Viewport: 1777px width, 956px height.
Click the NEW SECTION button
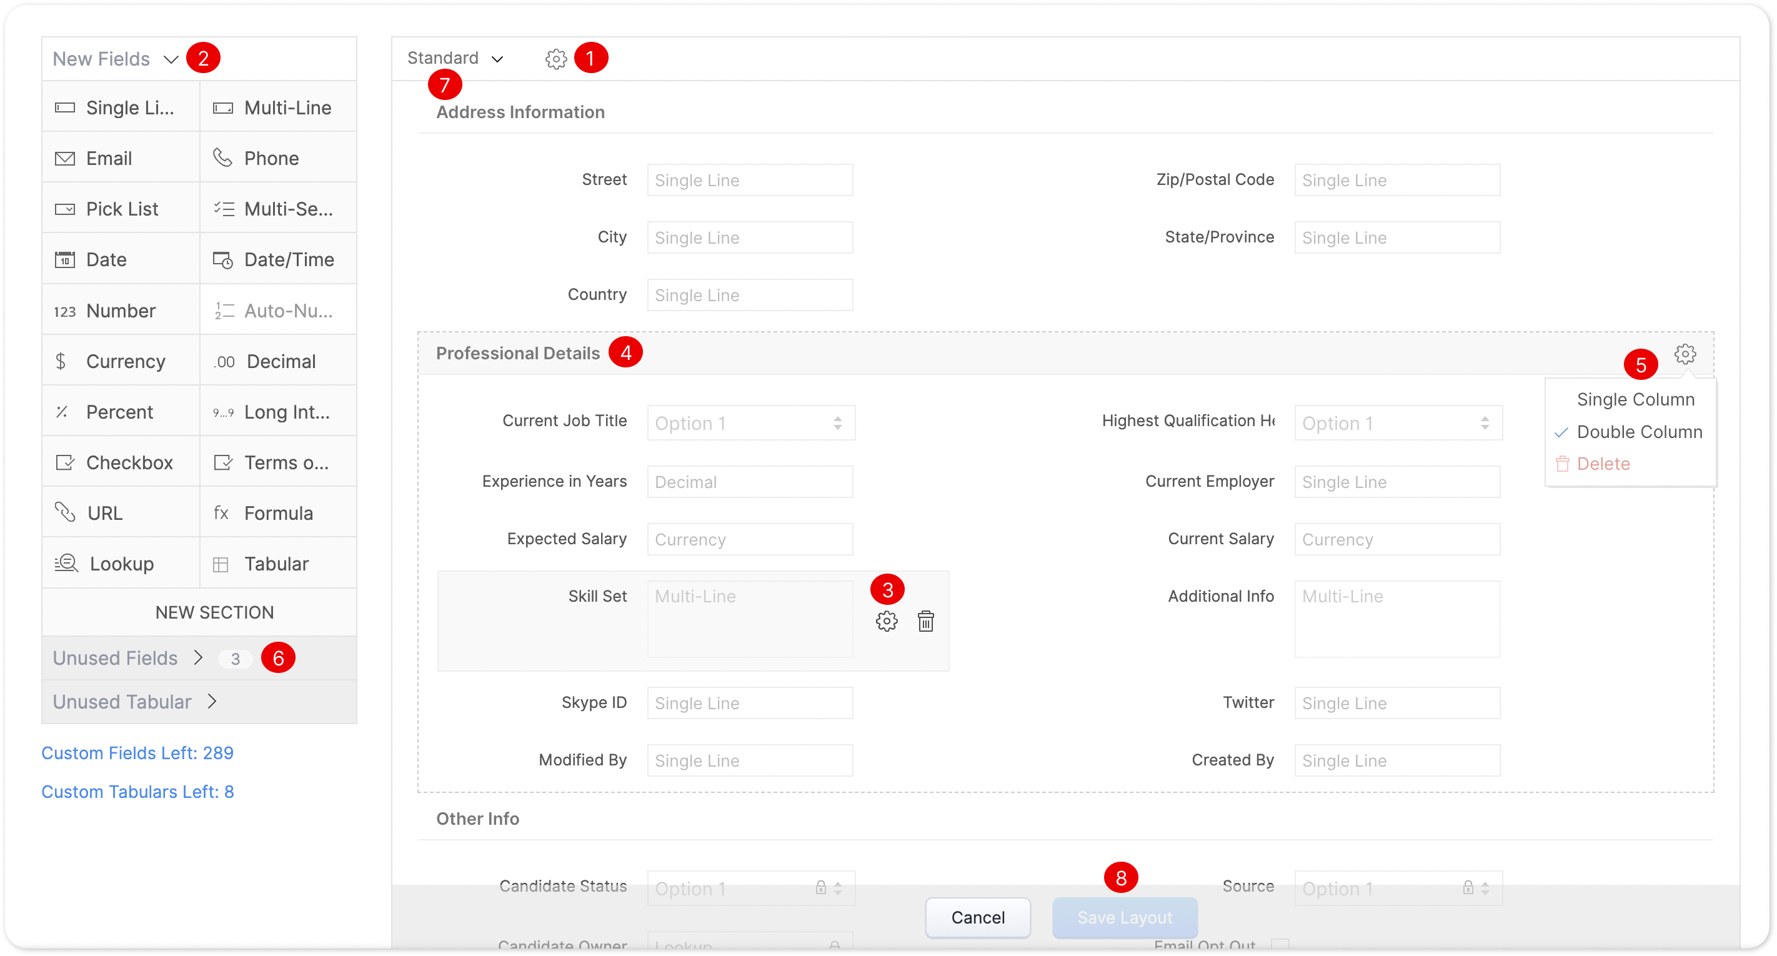(214, 612)
